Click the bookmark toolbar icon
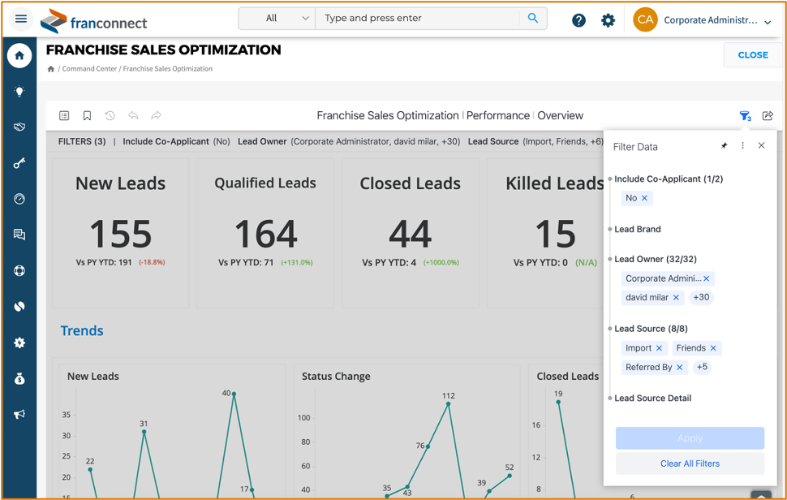 [87, 115]
